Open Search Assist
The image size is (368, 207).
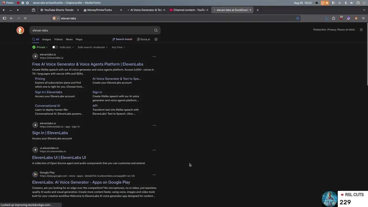pos(122,39)
